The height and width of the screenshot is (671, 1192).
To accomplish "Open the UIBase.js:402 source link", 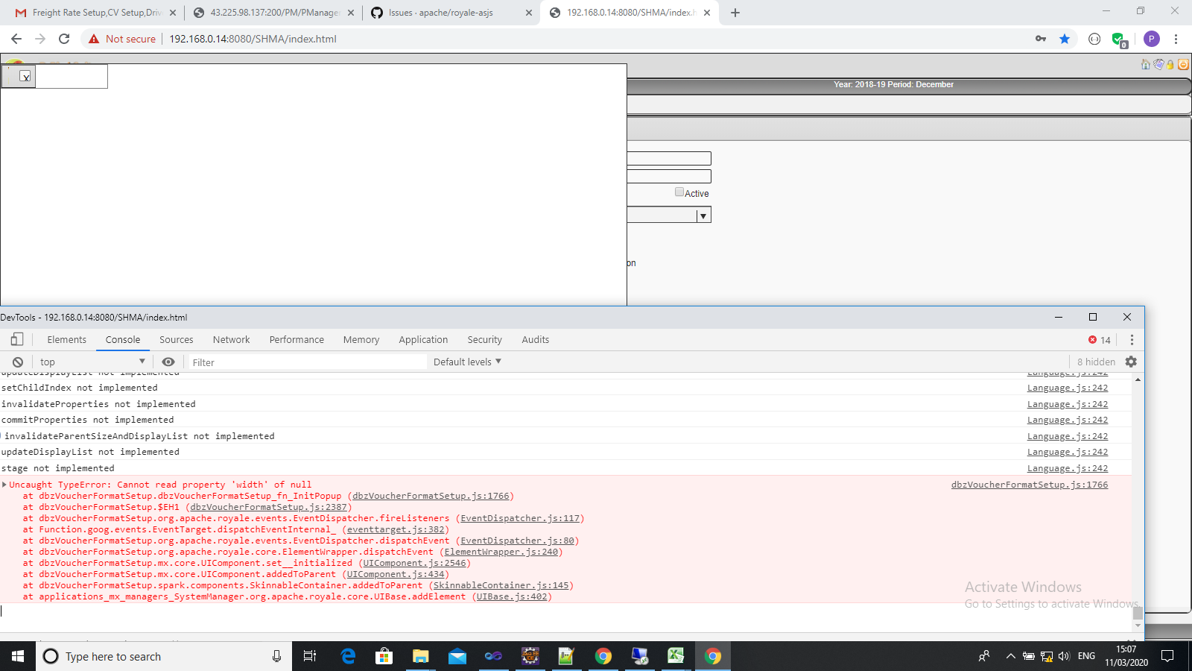I will 512,596.
